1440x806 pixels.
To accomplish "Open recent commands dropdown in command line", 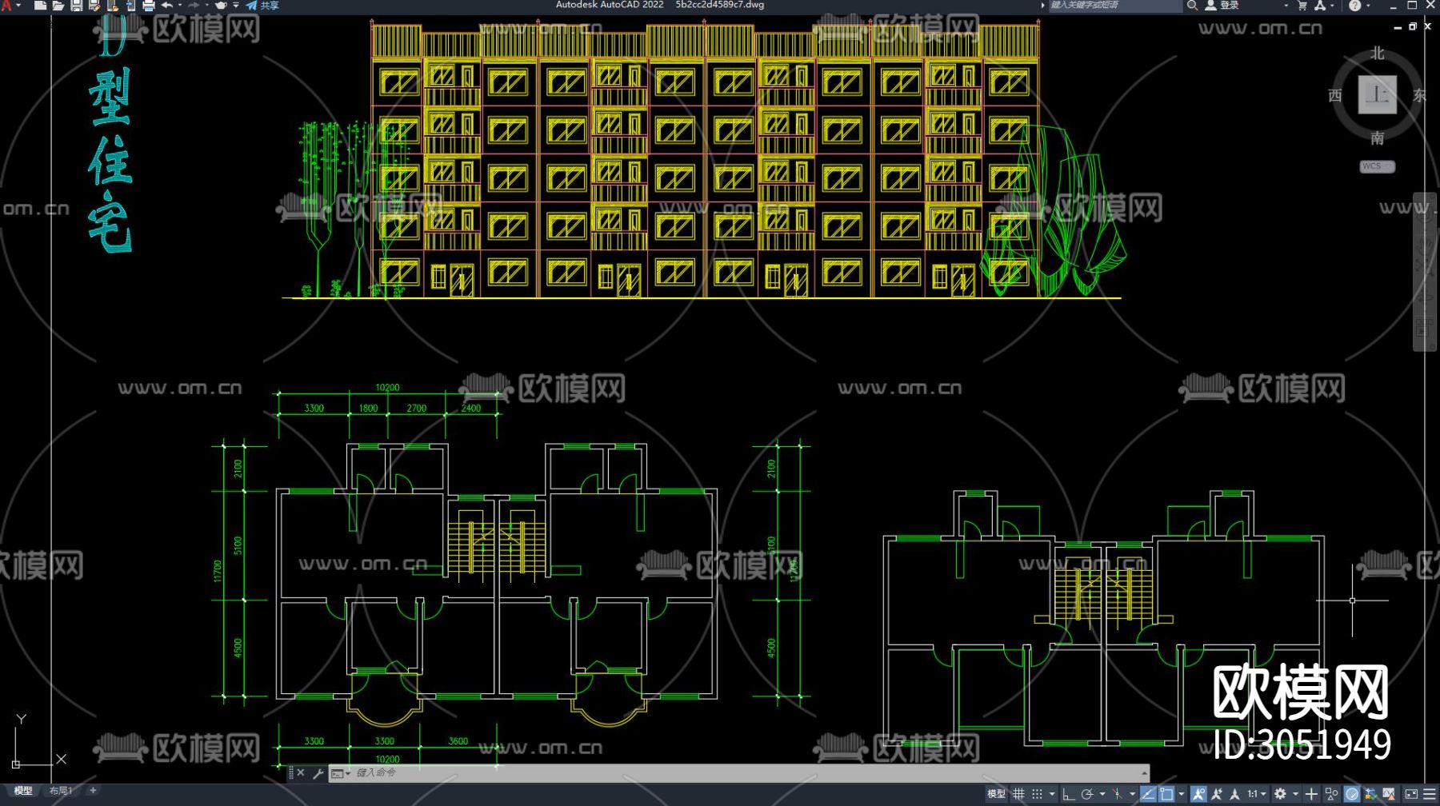I will point(341,773).
